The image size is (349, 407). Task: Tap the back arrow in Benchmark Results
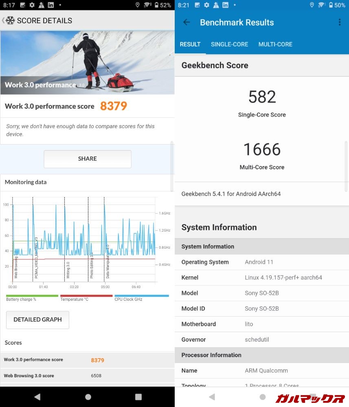(187, 22)
